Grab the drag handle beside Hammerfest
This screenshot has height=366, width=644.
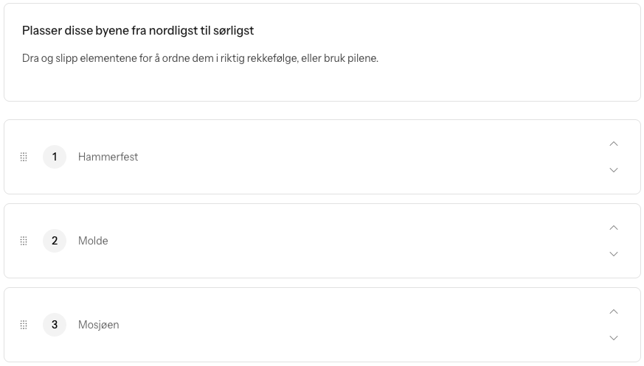pyautogui.click(x=24, y=157)
